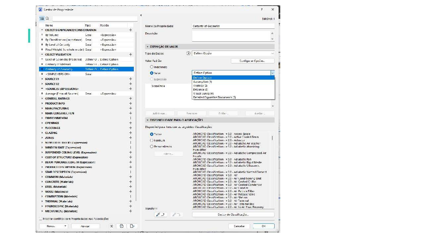Open the Novo button dropdown arrow
Viewport: 424px width, 238px height.
point(65,226)
